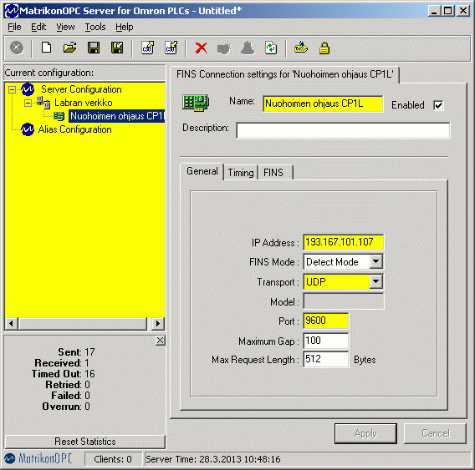The height and width of the screenshot is (470, 475).
Task: Click the grayed-out bell icon in toolbar
Action: pyautogui.click(x=248, y=48)
